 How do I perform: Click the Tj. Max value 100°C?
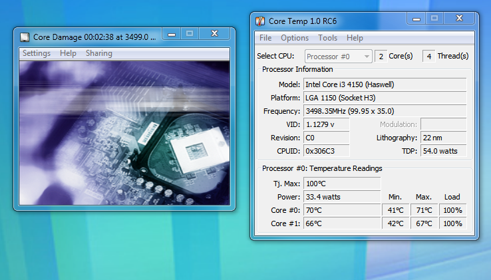[342, 184]
